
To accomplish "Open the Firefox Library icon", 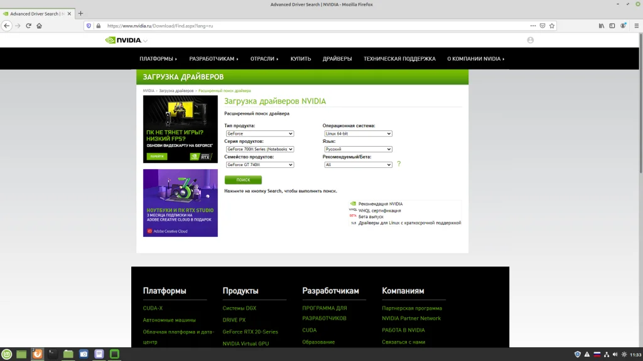I will [601, 26].
